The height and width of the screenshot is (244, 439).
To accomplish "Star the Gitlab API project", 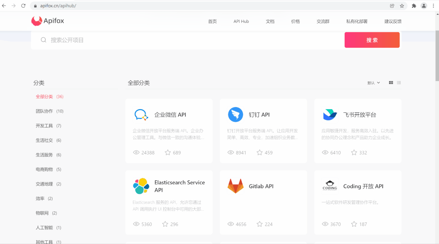I will 259,224.
